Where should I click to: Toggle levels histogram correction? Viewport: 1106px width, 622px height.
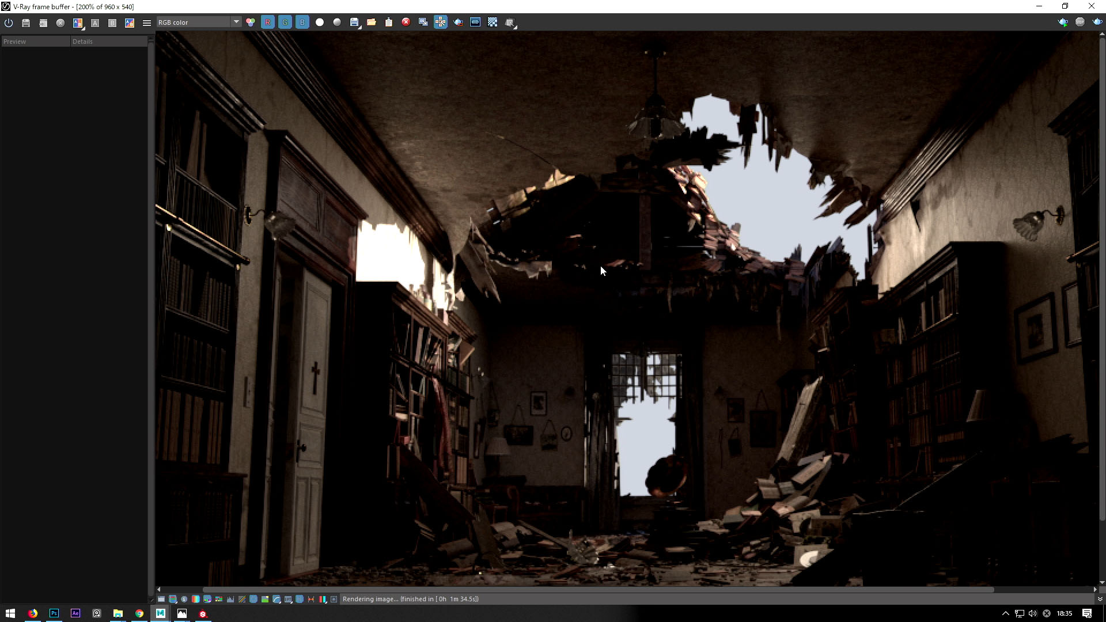(x=230, y=599)
